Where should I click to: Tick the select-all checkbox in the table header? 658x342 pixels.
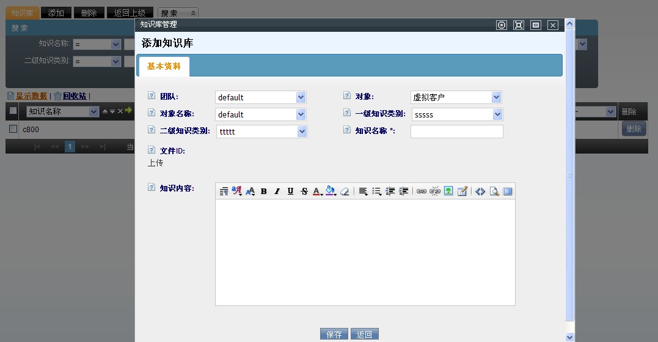click(13, 111)
